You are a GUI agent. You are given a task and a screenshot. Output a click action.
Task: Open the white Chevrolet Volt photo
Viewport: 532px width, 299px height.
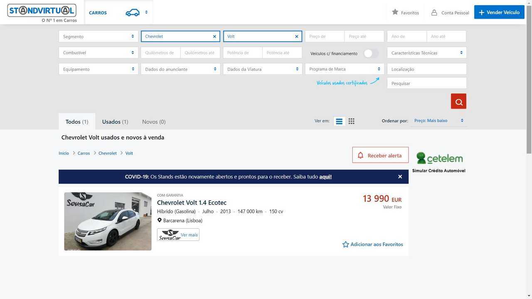tap(108, 221)
